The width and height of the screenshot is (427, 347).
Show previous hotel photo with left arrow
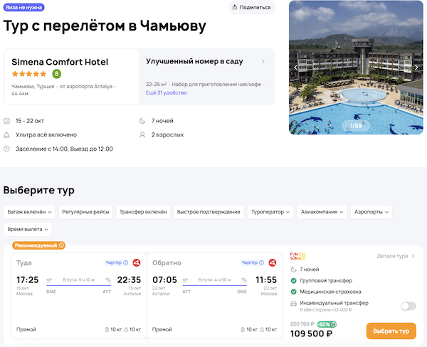tap(296, 68)
